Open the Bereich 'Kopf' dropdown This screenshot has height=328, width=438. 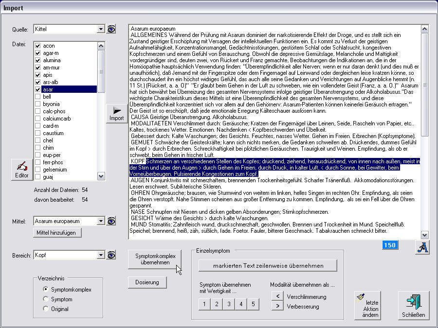(x=101, y=255)
